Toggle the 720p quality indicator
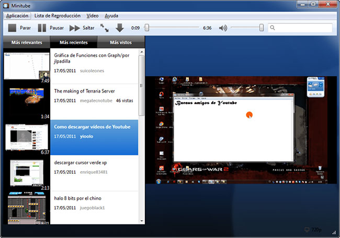The image size is (340, 238). click(x=313, y=230)
